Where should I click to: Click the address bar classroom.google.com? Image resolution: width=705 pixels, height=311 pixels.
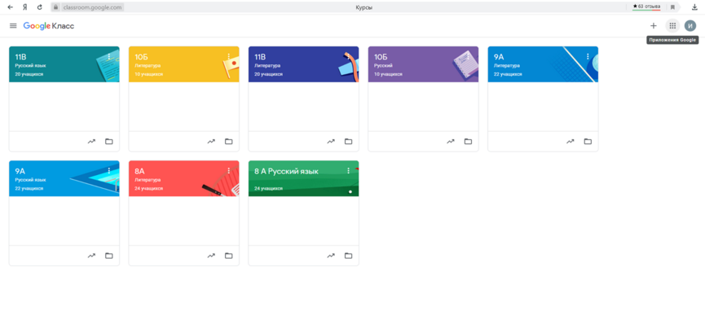coord(93,7)
